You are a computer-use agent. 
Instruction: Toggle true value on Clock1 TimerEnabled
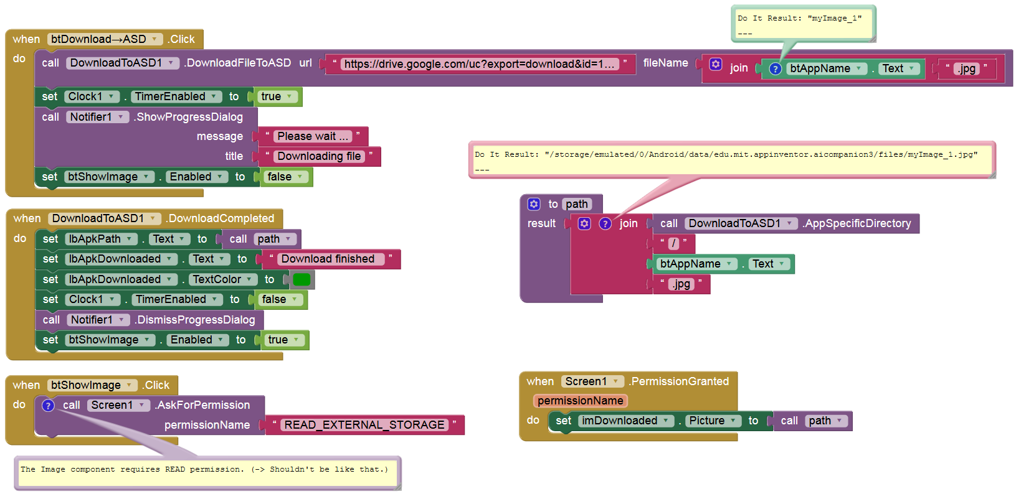(277, 96)
